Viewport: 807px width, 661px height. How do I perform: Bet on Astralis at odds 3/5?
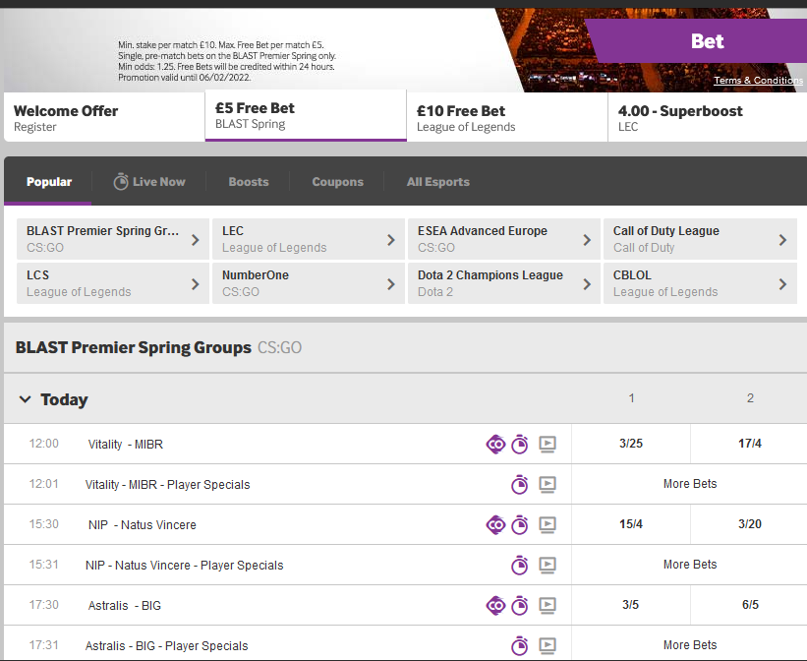pos(631,605)
